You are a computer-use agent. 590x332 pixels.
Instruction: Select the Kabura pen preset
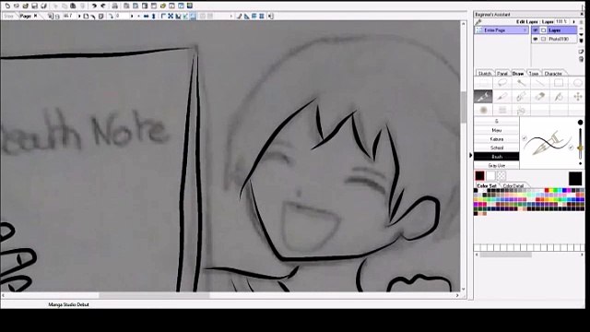pos(496,139)
